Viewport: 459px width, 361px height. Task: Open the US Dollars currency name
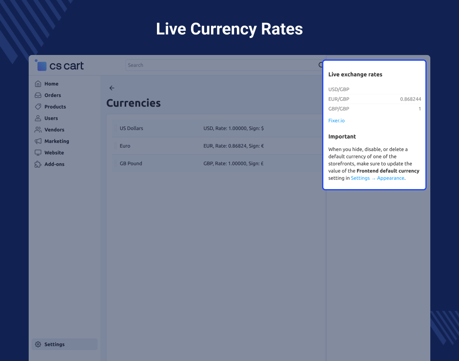pyautogui.click(x=132, y=128)
